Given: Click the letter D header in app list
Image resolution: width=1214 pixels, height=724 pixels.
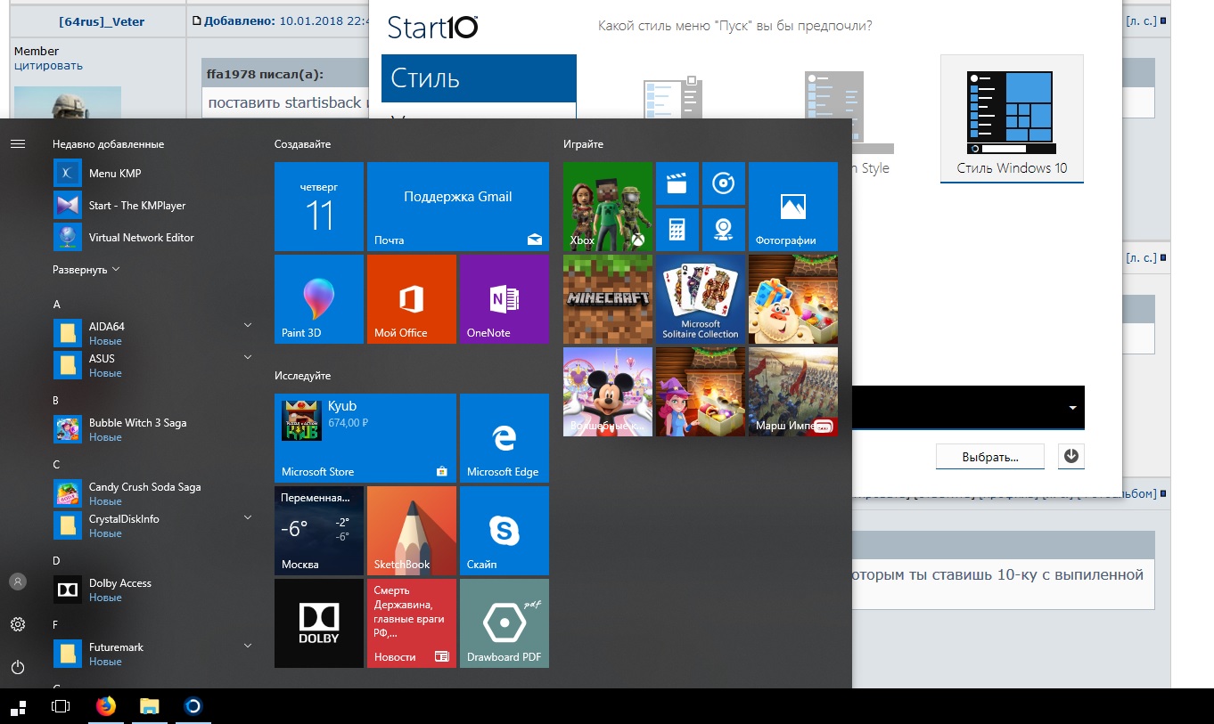Looking at the screenshot, I should [56, 561].
